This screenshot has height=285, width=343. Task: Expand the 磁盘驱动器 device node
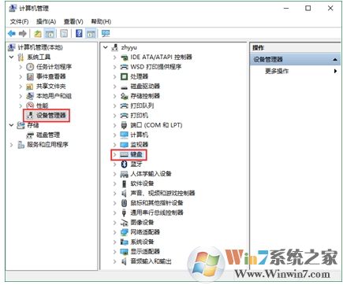tap(114, 86)
